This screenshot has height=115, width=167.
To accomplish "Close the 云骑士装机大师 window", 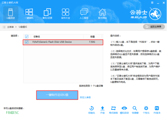I will tap(164, 3).
